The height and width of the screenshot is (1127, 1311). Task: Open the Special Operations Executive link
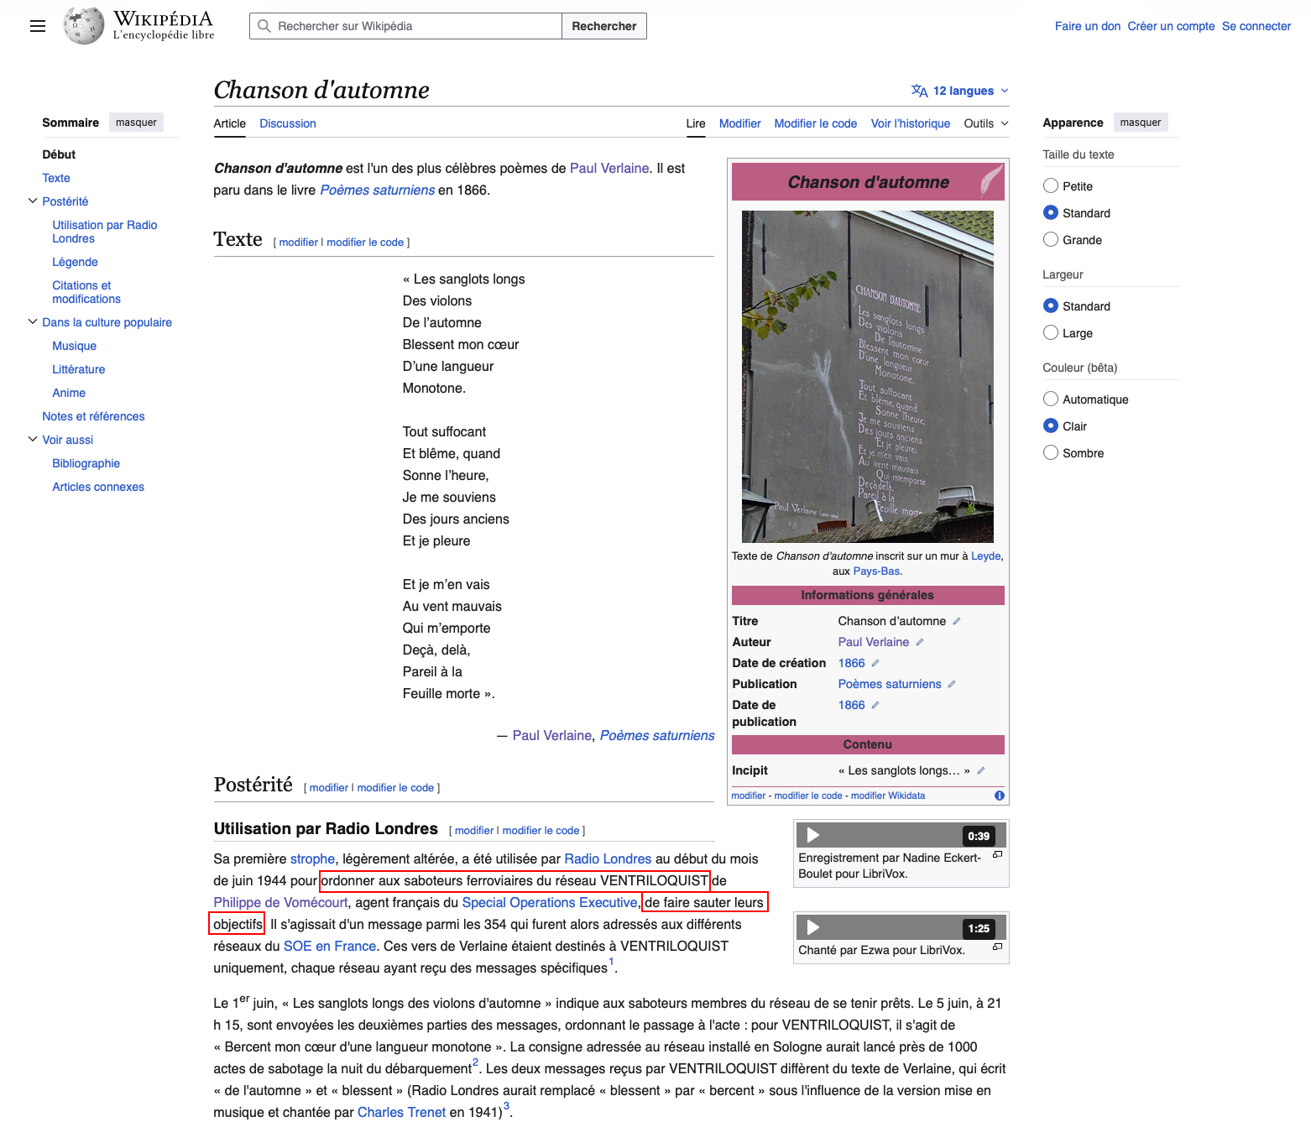click(x=550, y=902)
